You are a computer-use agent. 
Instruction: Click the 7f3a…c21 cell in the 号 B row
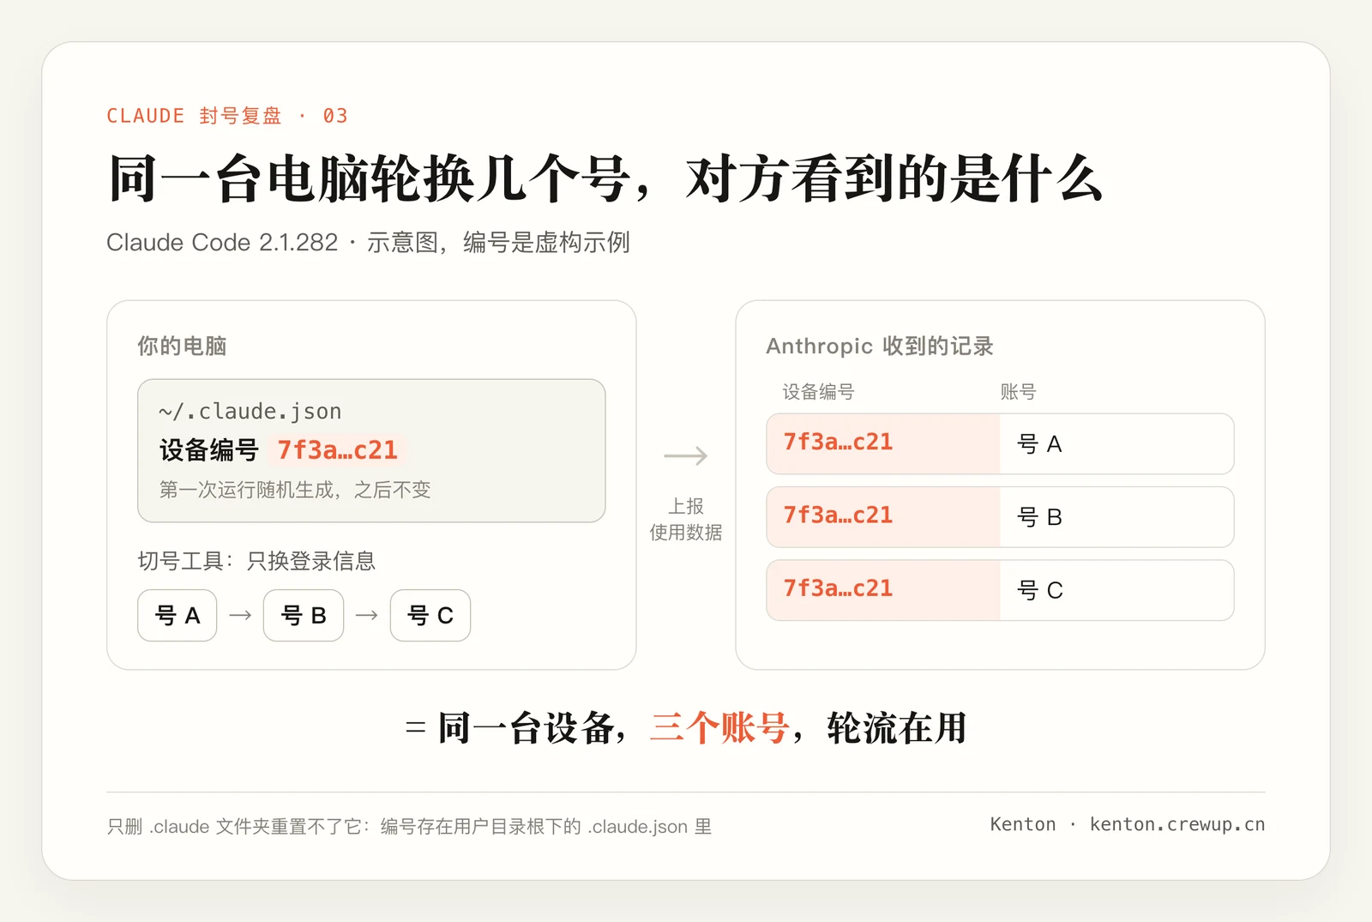tap(883, 517)
